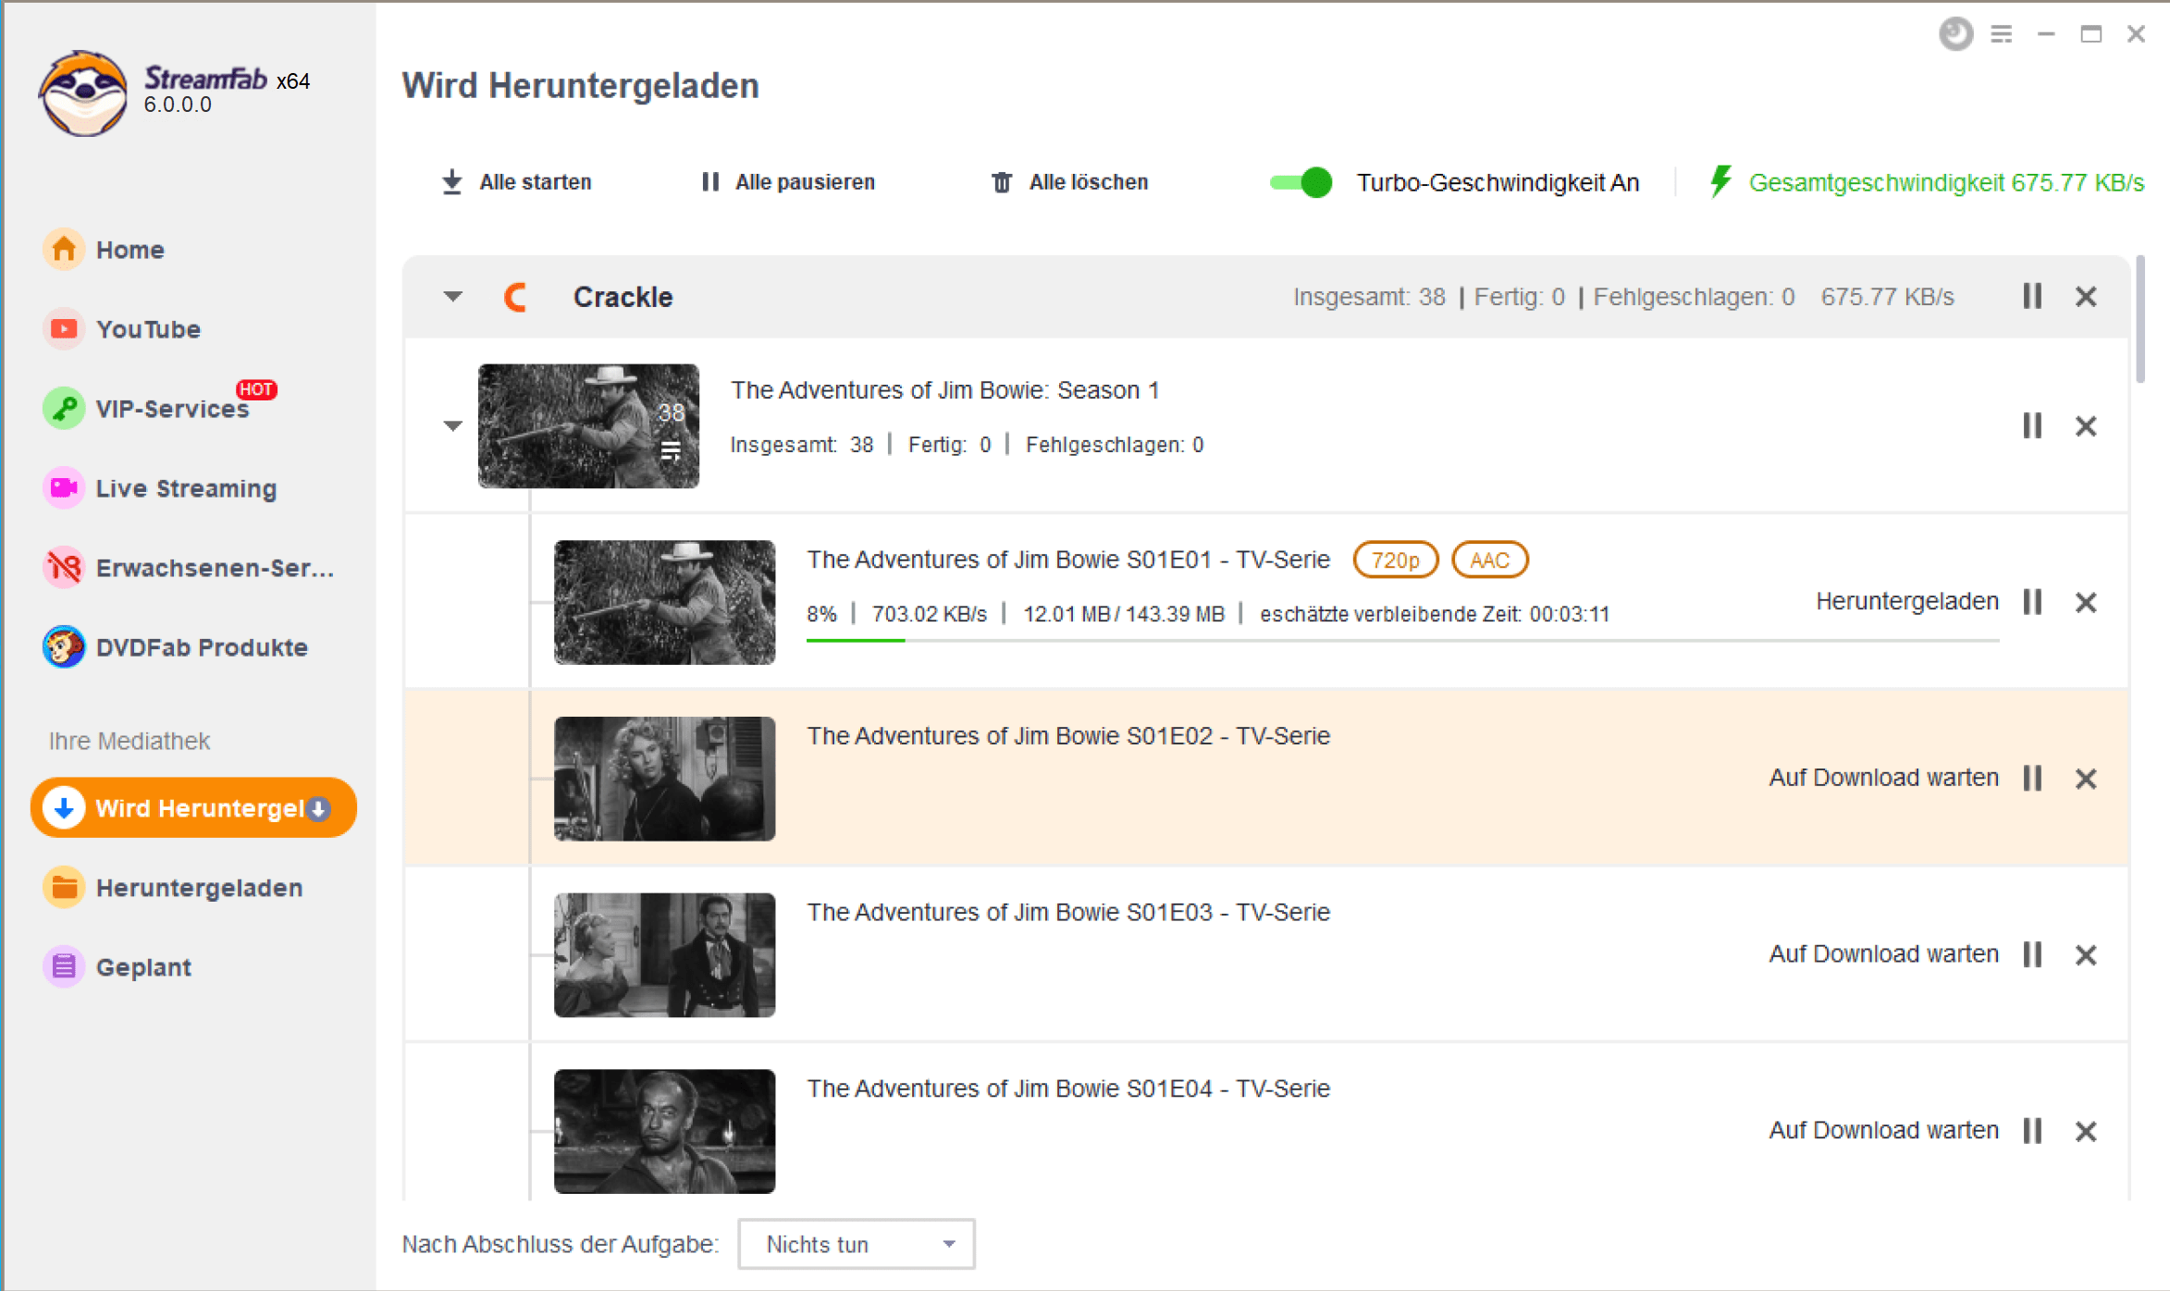2170x1291 pixels.
Task: Open Erwachsenen-Services entry
Action: (215, 568)
